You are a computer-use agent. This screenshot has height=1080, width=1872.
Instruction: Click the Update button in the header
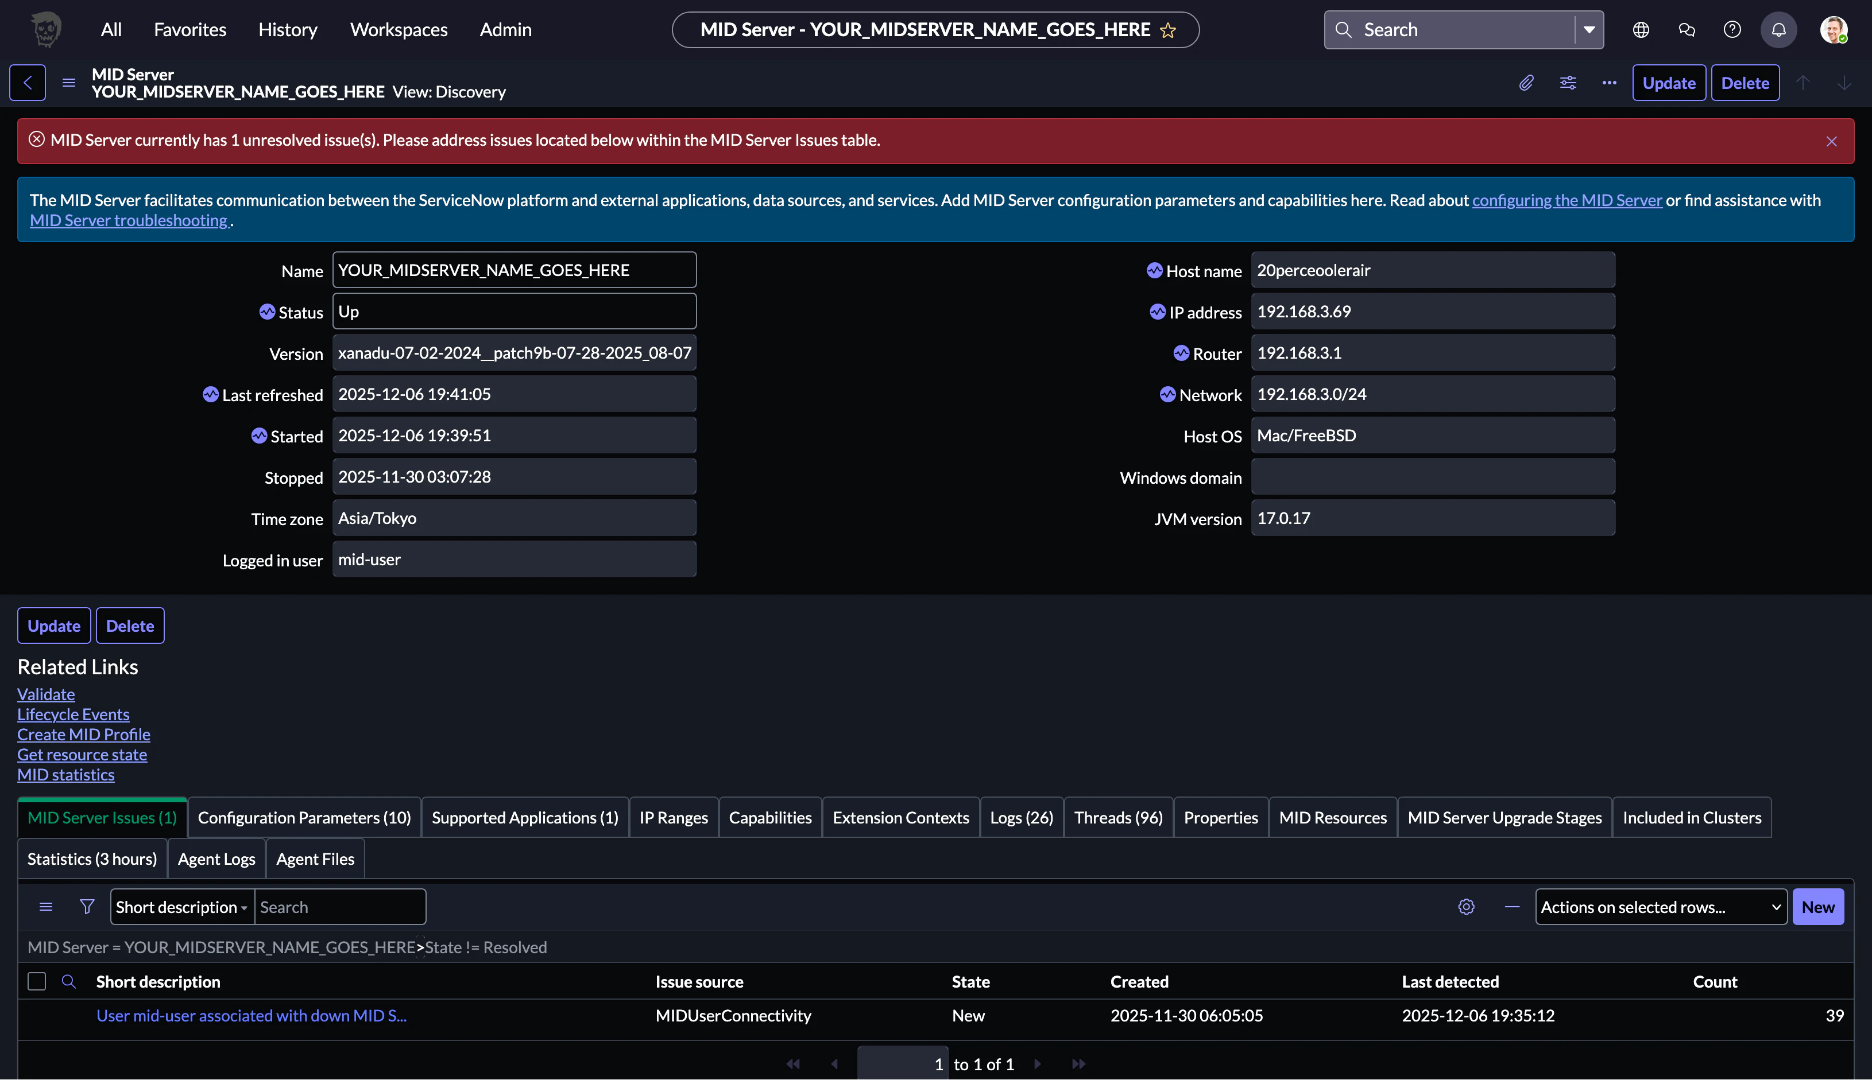pyautogui.click(x=1669, y=82)
